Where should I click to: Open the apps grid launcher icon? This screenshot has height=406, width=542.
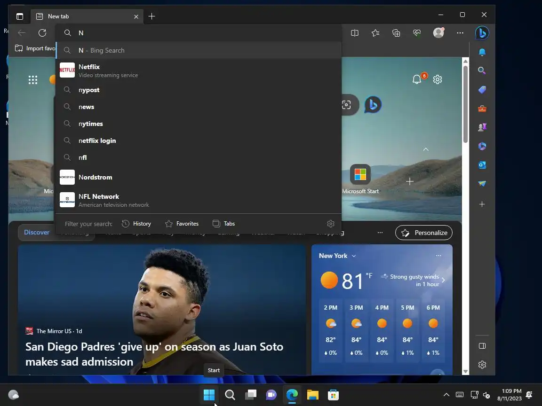[33, 80]
